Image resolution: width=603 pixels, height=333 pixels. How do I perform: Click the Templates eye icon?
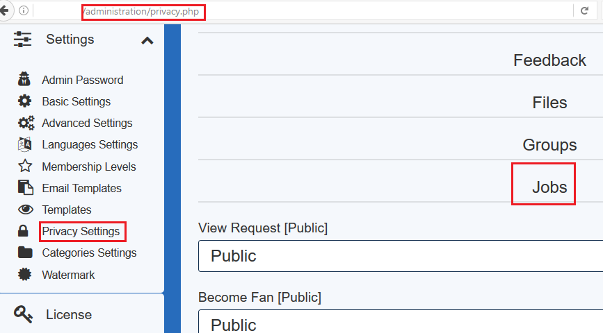coord(26,210)
